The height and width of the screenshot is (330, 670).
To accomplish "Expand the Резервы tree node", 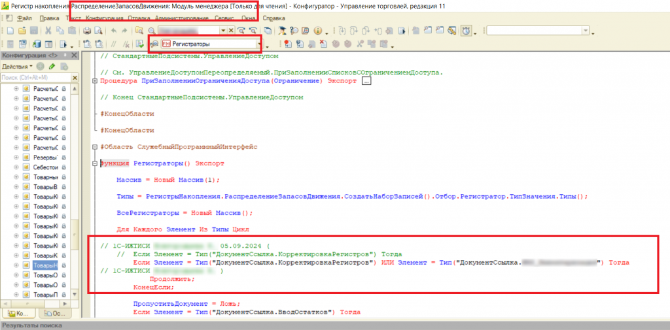I will coord(16,157).
